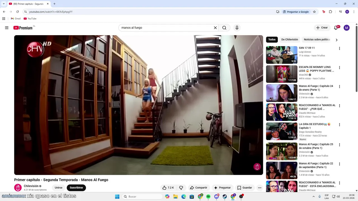Viewport: 358px width, 201px height.
Task: Open the YouTube hamburger guide menu
Action: point(7,28)
